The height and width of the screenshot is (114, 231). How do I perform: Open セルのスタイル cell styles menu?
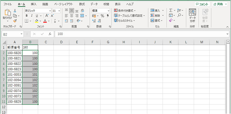click(x=125, y=21)
